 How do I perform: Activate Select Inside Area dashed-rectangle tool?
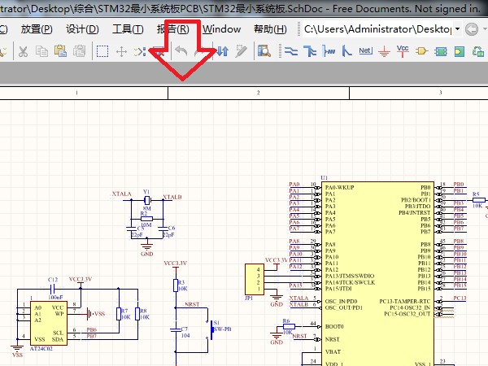102,51
